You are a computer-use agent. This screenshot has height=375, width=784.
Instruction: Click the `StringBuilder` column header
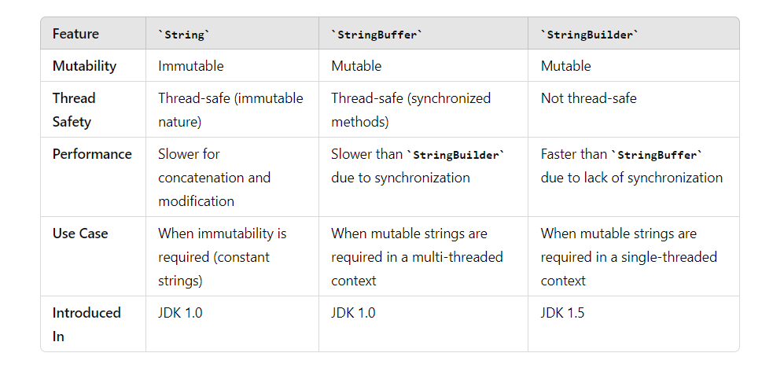pyautogui.click(x=590, y=35)
